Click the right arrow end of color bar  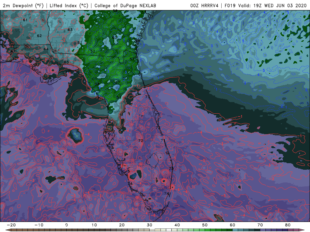coord(302,230)
